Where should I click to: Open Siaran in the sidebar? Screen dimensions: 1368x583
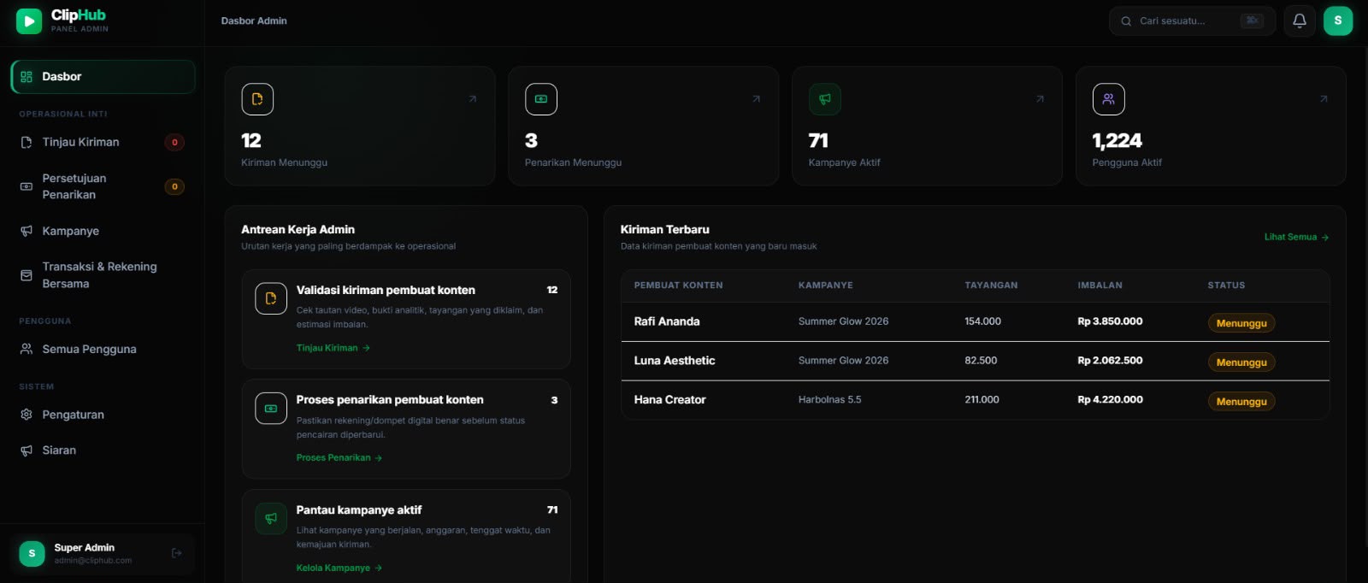pos(103,450)
